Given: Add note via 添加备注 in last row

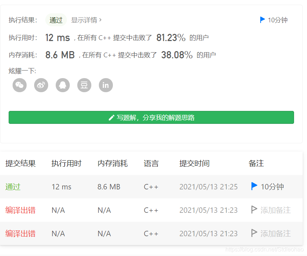Looking at the screenshot, I should [x=275, y=233].
